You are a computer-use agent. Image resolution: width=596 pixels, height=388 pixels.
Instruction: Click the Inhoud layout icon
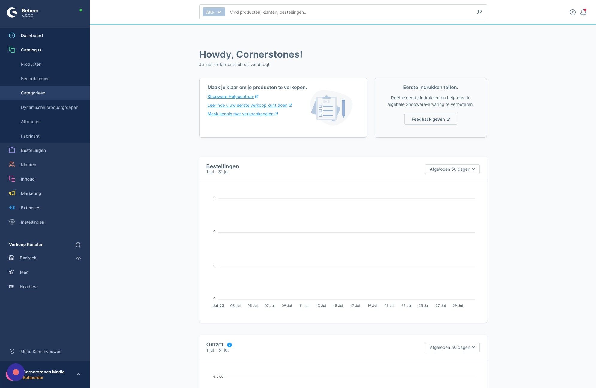12,179
